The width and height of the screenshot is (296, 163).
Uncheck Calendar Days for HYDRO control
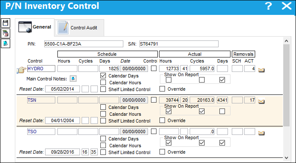(103, 76)
